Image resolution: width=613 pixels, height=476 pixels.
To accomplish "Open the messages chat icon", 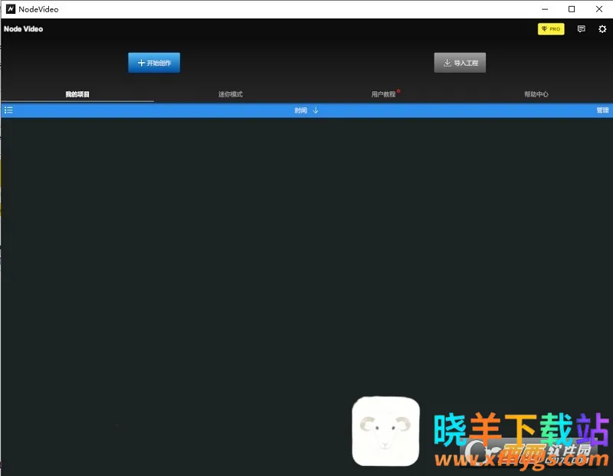I will pos(581,29).
